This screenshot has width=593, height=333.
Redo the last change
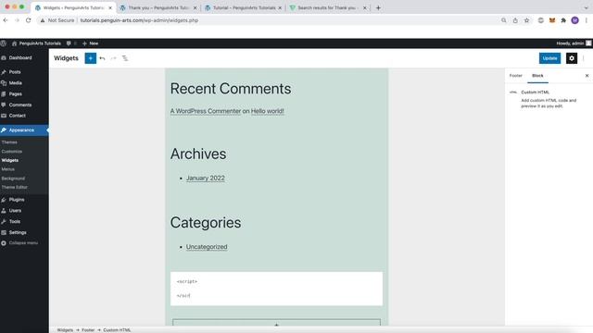coord(113,58)
